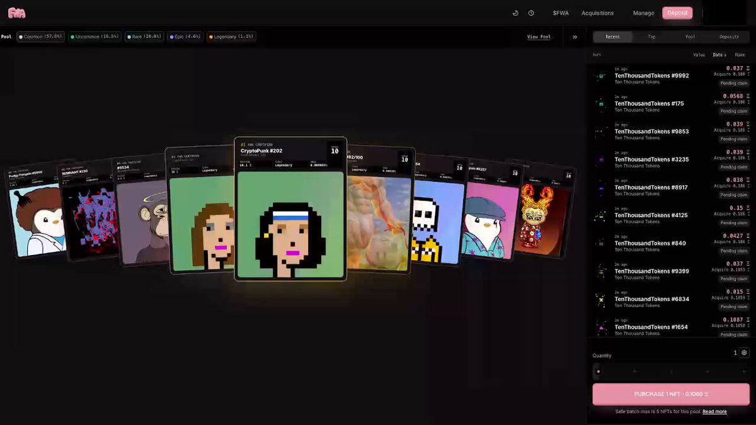
Task: Click the TenThousandTokens #6834 token icon
Action: [601, 300]
